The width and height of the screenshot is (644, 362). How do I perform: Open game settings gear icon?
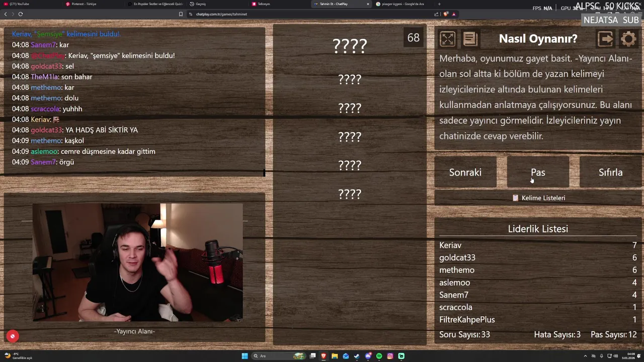pyautogui.click(x=628, y=39)
